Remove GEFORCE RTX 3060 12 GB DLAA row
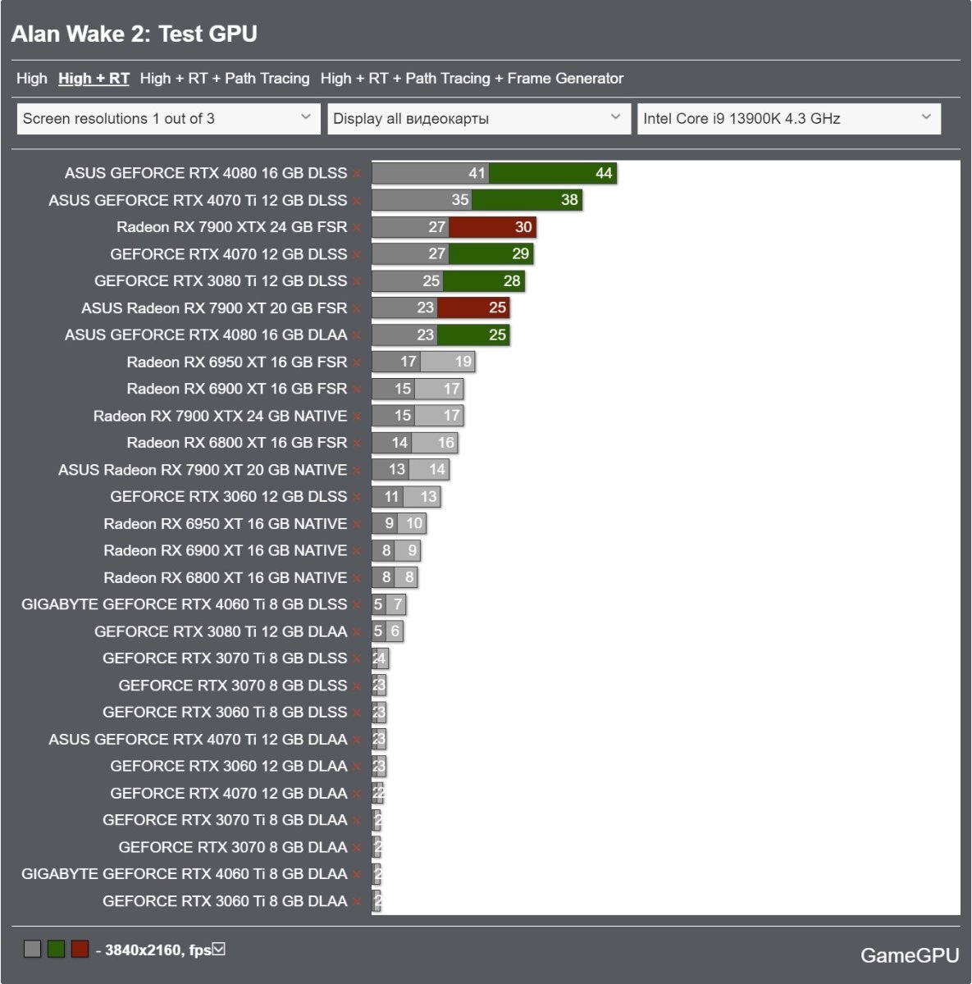972x984 pixels. 358,767
